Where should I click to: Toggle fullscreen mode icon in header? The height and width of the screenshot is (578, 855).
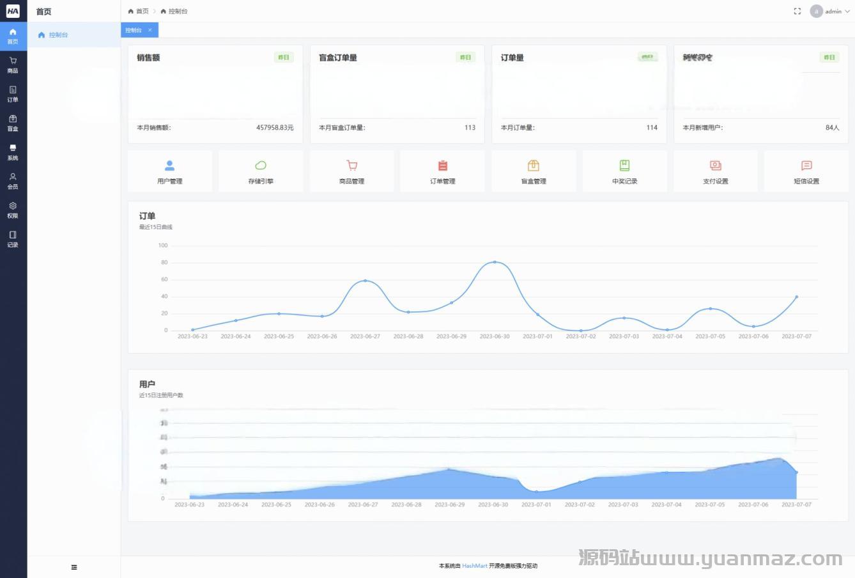(x=797, y=12)
